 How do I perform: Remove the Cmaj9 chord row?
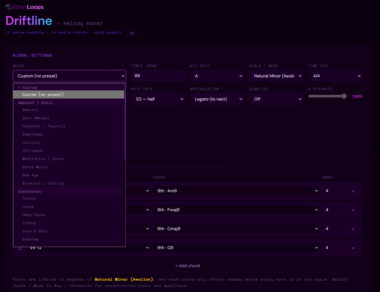click(353, 229)
